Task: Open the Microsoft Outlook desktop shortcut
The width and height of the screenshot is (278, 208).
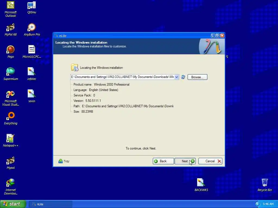Action: point(11,9)
